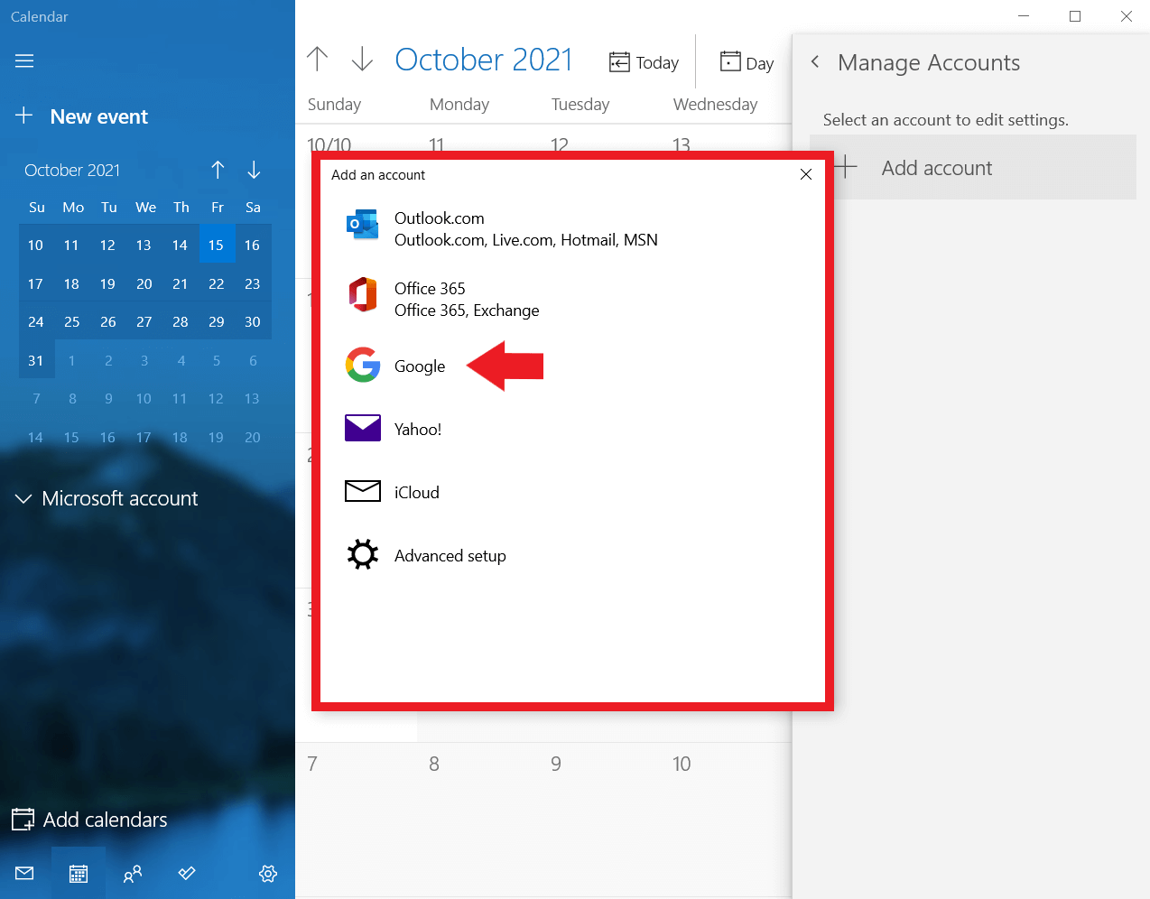
Task: Maximize the Calendar window
Action: pyautogui.click(x=1075, y=16)
